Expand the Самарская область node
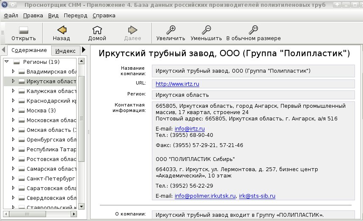The height and width of the screenshot is (221, 363). pyautogui.click(x=13, y=169)
